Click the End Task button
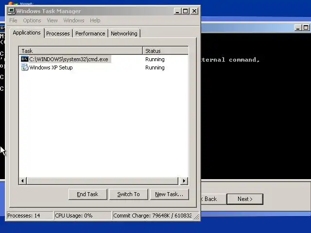 click(x=87, y=194)
